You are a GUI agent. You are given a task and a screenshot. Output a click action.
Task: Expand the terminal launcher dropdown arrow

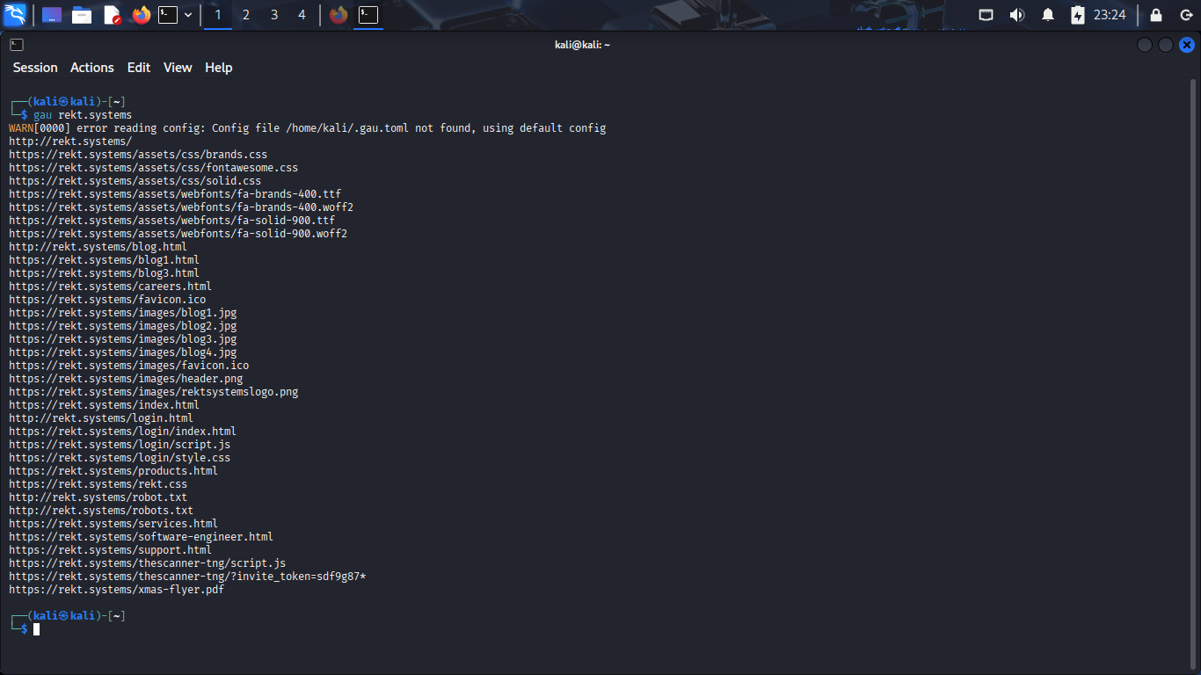188,15
